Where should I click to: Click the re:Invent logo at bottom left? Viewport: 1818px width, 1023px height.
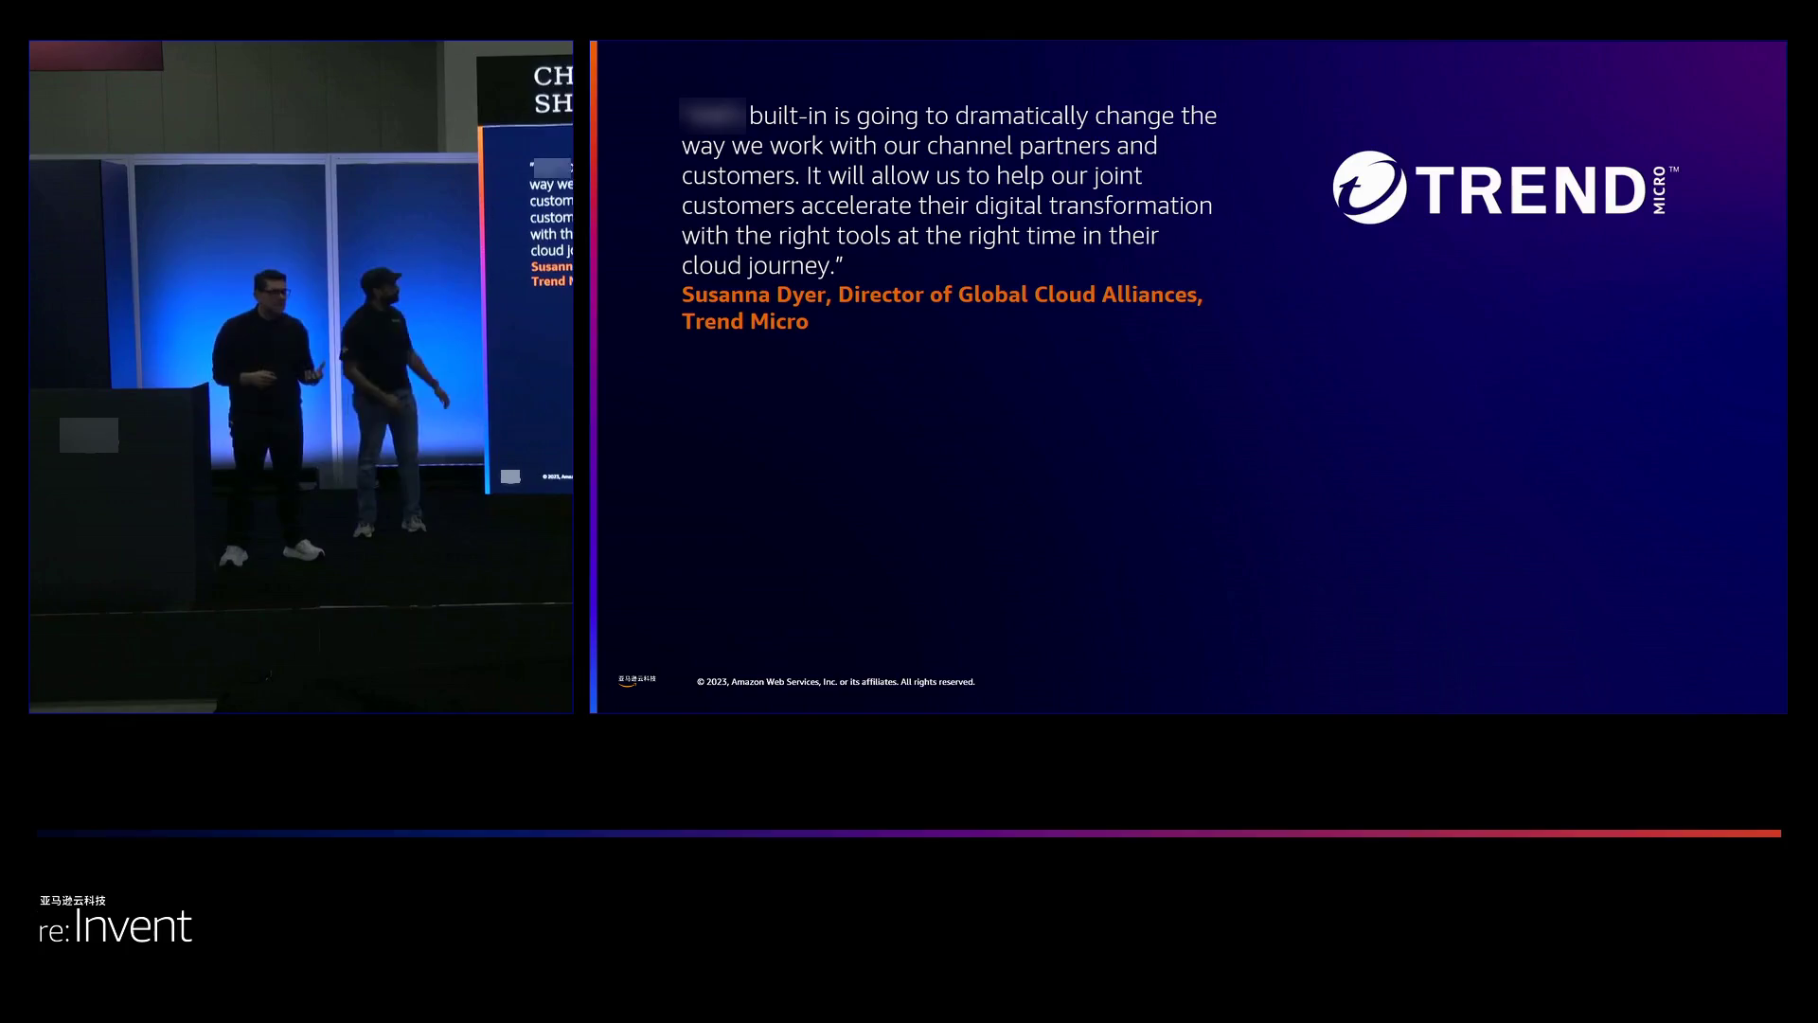click(116, 926)
